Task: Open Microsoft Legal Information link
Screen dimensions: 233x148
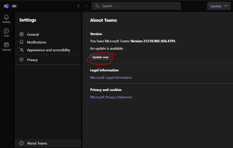Action: [111, 78]
